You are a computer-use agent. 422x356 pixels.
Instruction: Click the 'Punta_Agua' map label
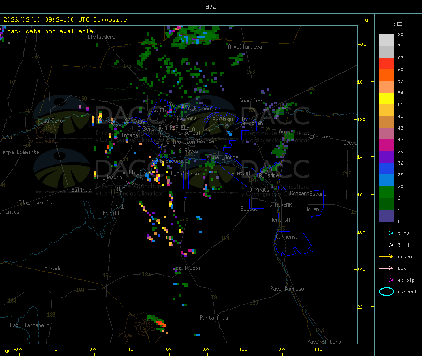tap(214, 318)
